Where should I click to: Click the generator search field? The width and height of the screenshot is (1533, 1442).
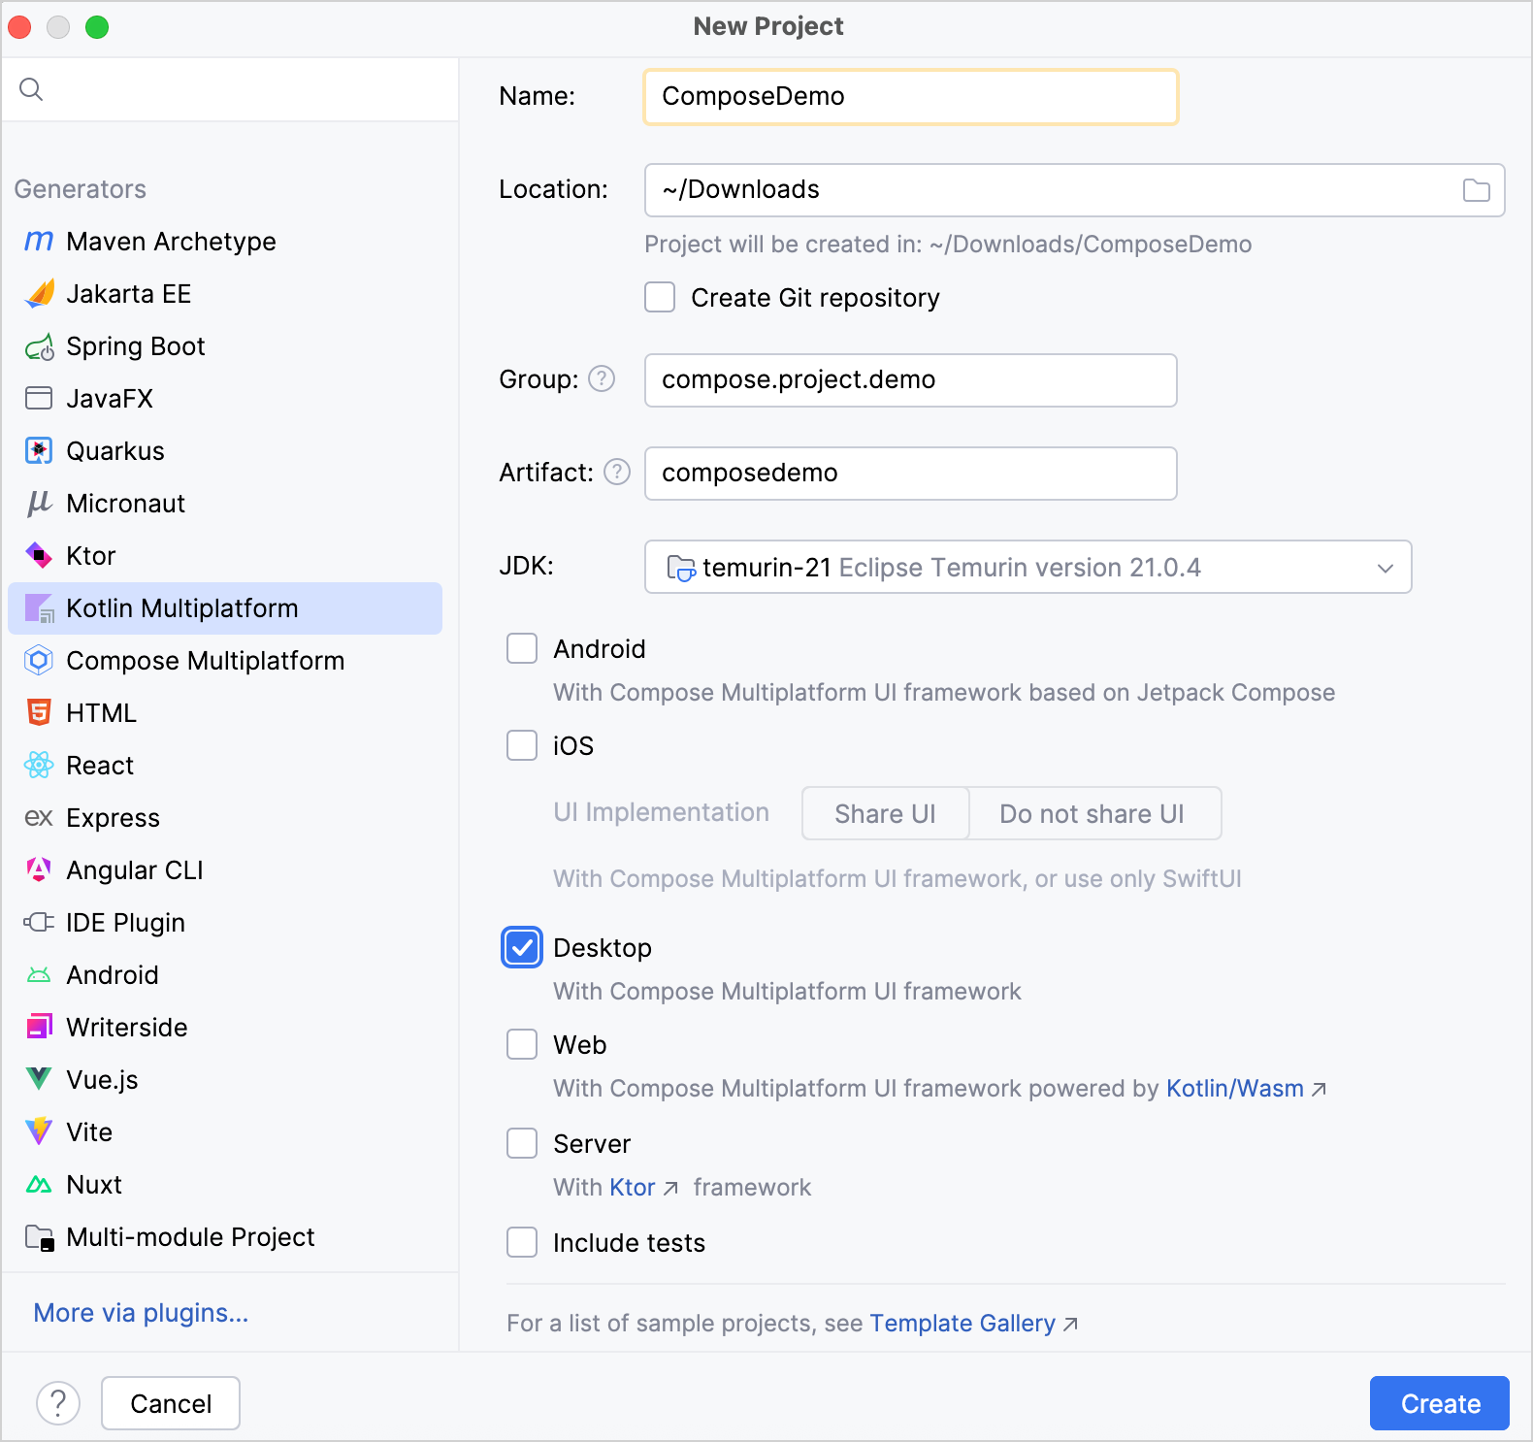coord(230,89)
